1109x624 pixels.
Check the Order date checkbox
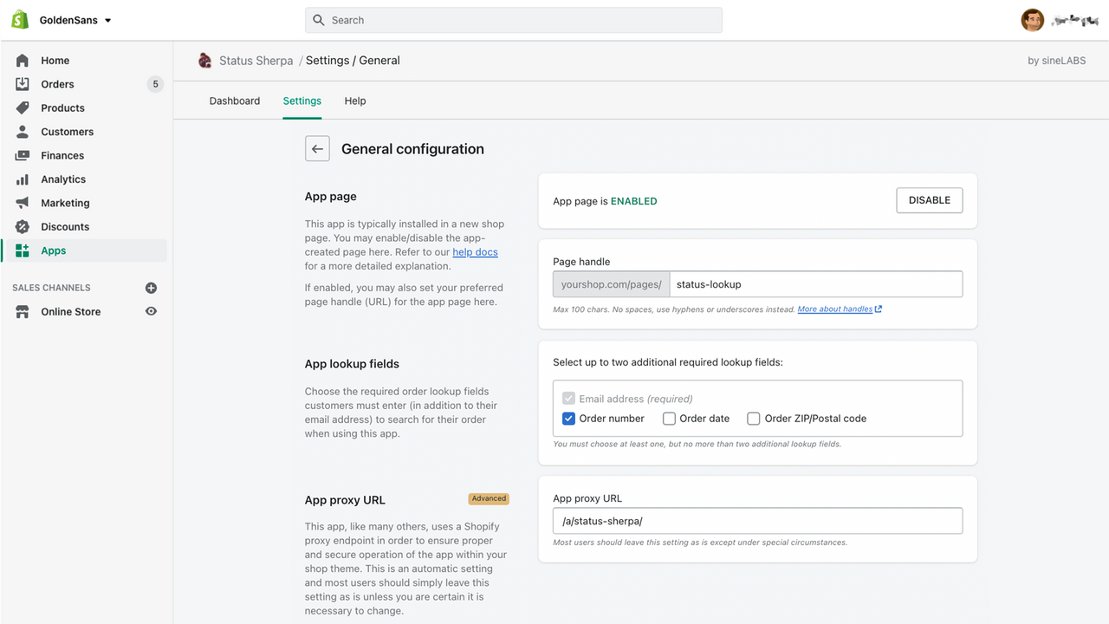click(x=669, y=419)
